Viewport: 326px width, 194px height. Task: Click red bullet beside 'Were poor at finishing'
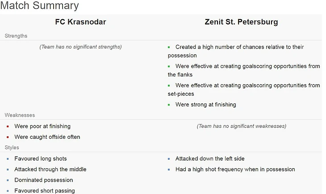pyautogui.click(x=8, y=126)
